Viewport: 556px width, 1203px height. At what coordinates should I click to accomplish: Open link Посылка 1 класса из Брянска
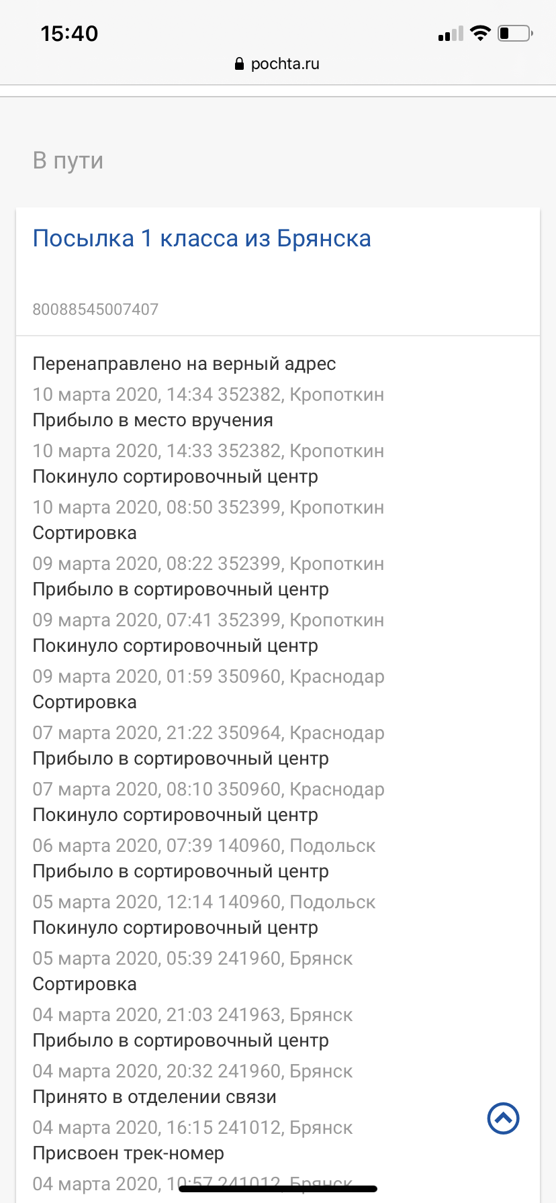[x=202, y=238]
